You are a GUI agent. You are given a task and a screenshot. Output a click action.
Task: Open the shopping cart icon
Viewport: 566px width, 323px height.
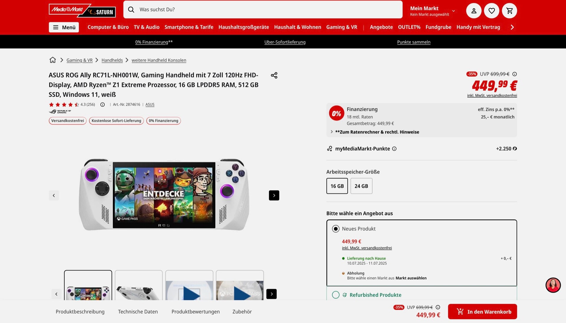click(x=509, y=11)
